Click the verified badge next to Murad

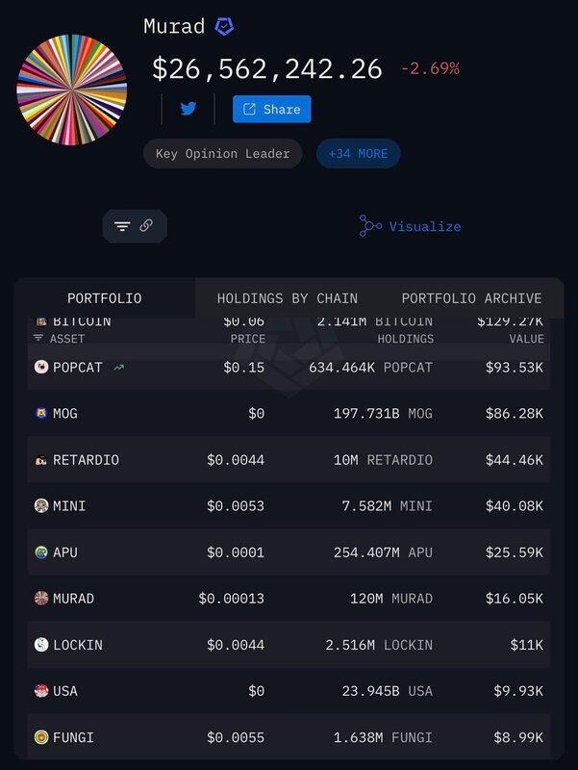pos(224,27)
